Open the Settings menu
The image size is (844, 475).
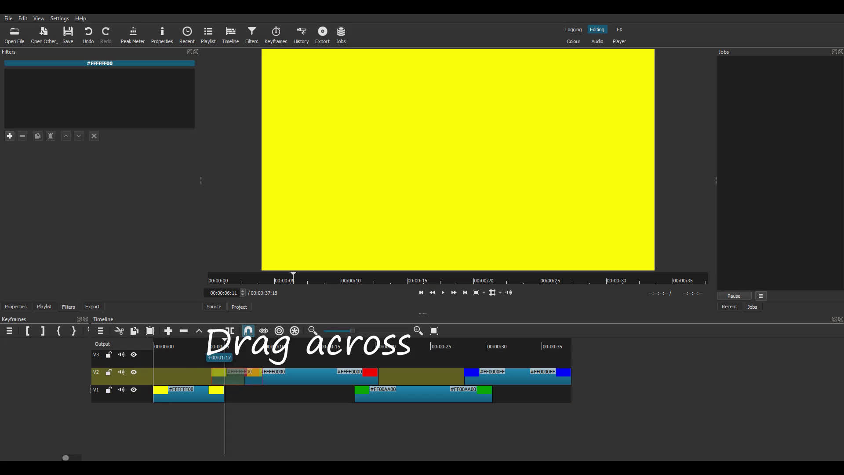coord(59,18)
